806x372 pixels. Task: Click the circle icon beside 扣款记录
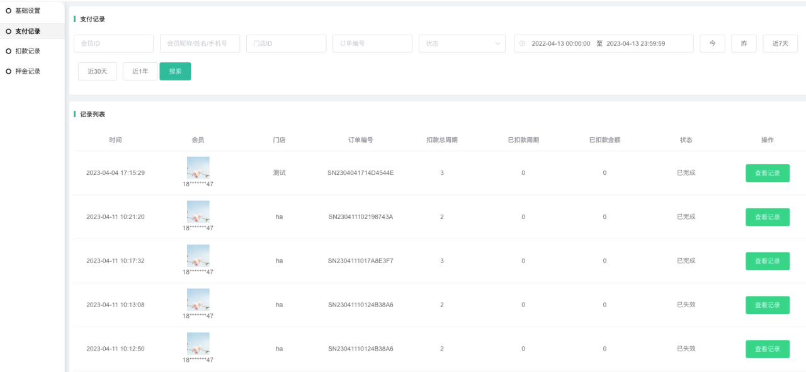[9, 51]
